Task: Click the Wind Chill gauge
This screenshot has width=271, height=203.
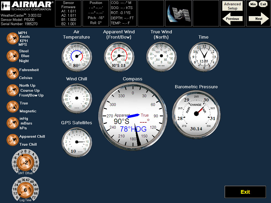Action: pyautogui.click(x=76, y=98)
